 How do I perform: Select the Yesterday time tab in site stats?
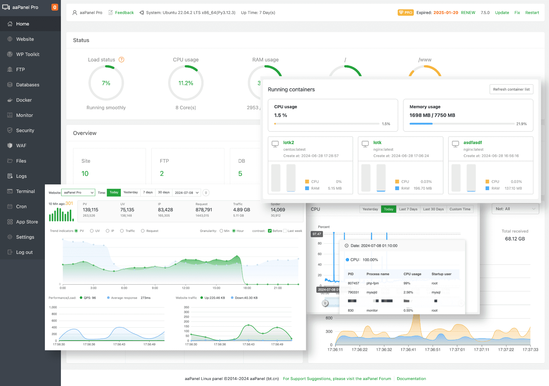pyautogui.click(x=130, y=192)
